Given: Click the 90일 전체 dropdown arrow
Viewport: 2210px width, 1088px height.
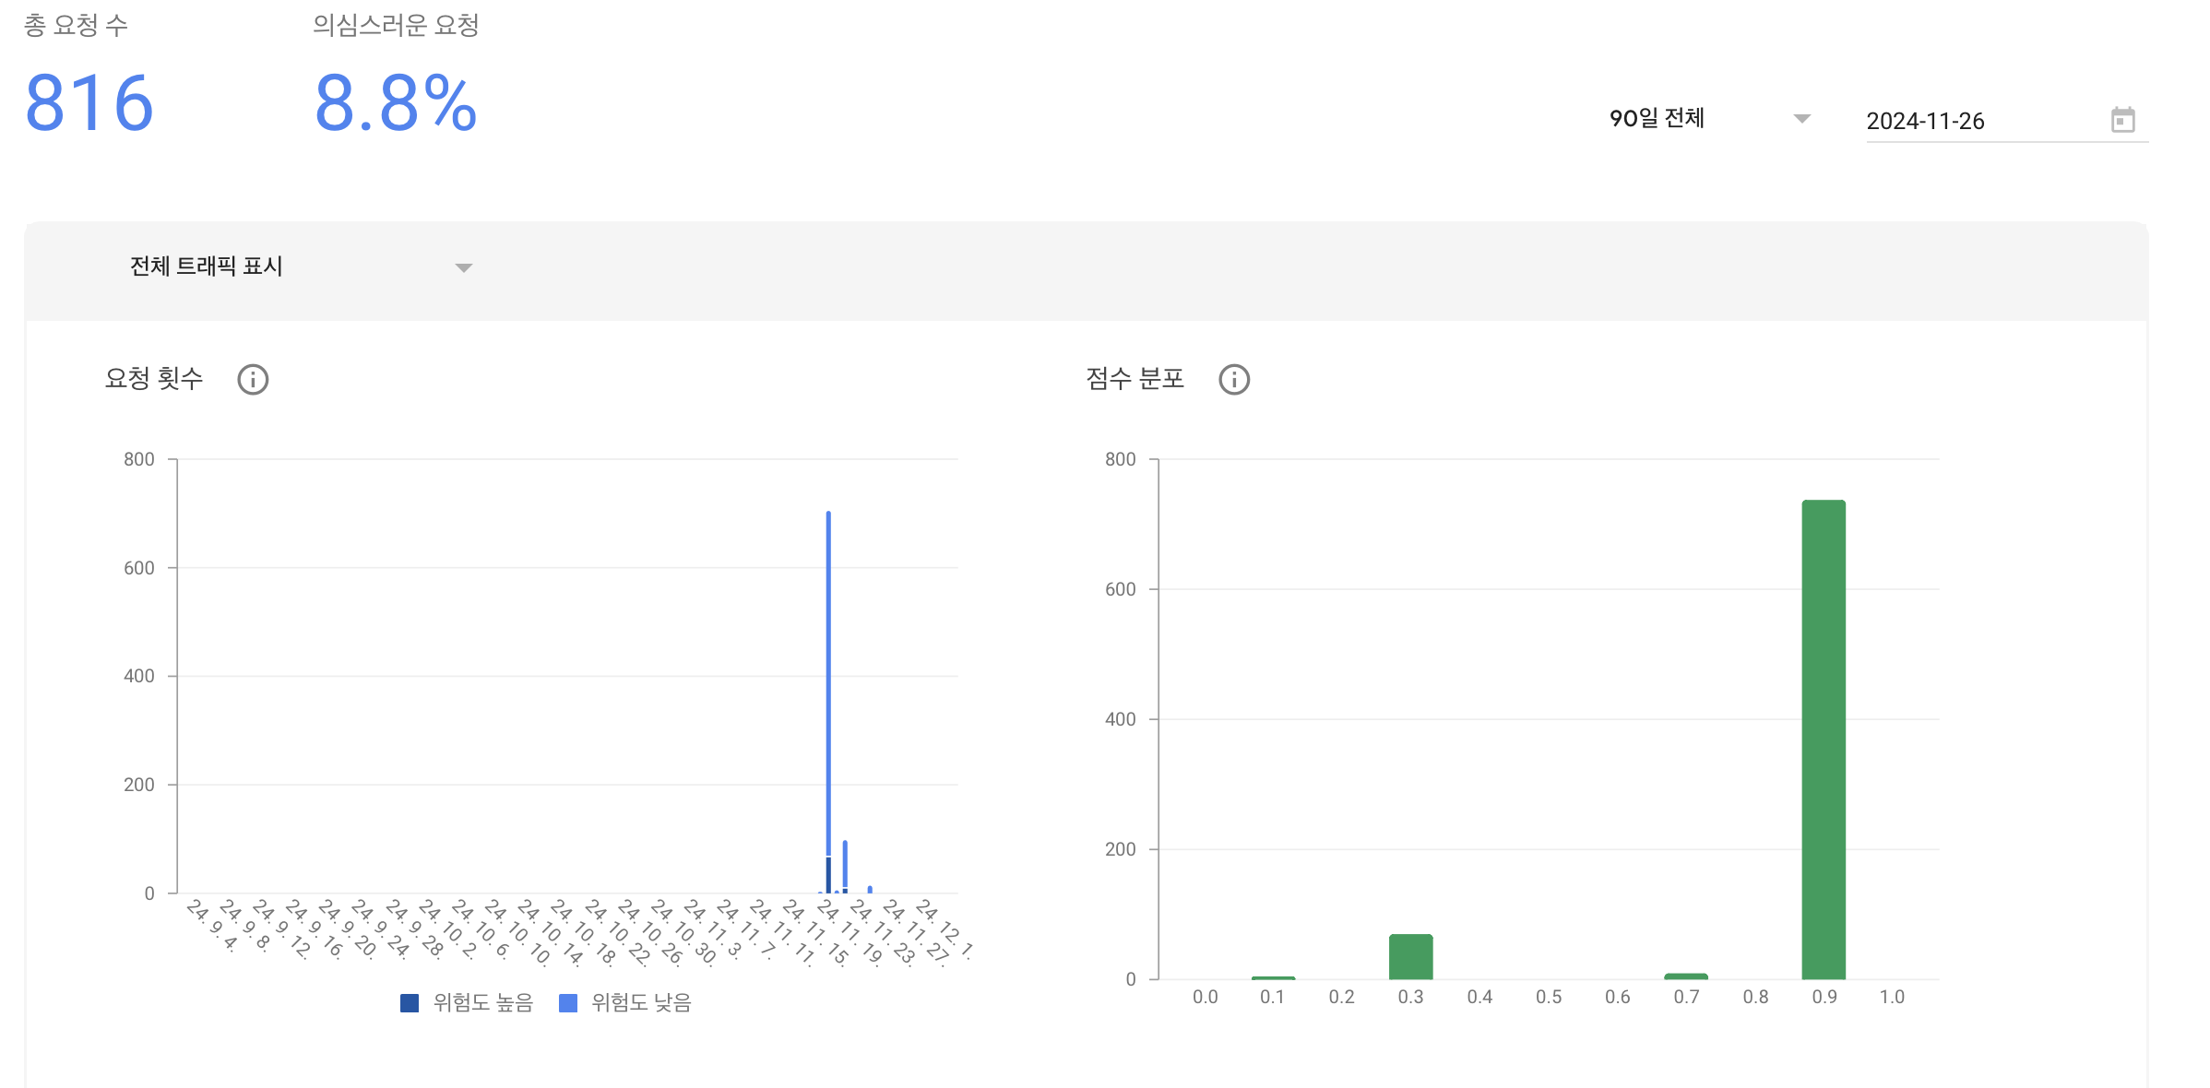Looking at the screenshot, I should point(1801,119).
